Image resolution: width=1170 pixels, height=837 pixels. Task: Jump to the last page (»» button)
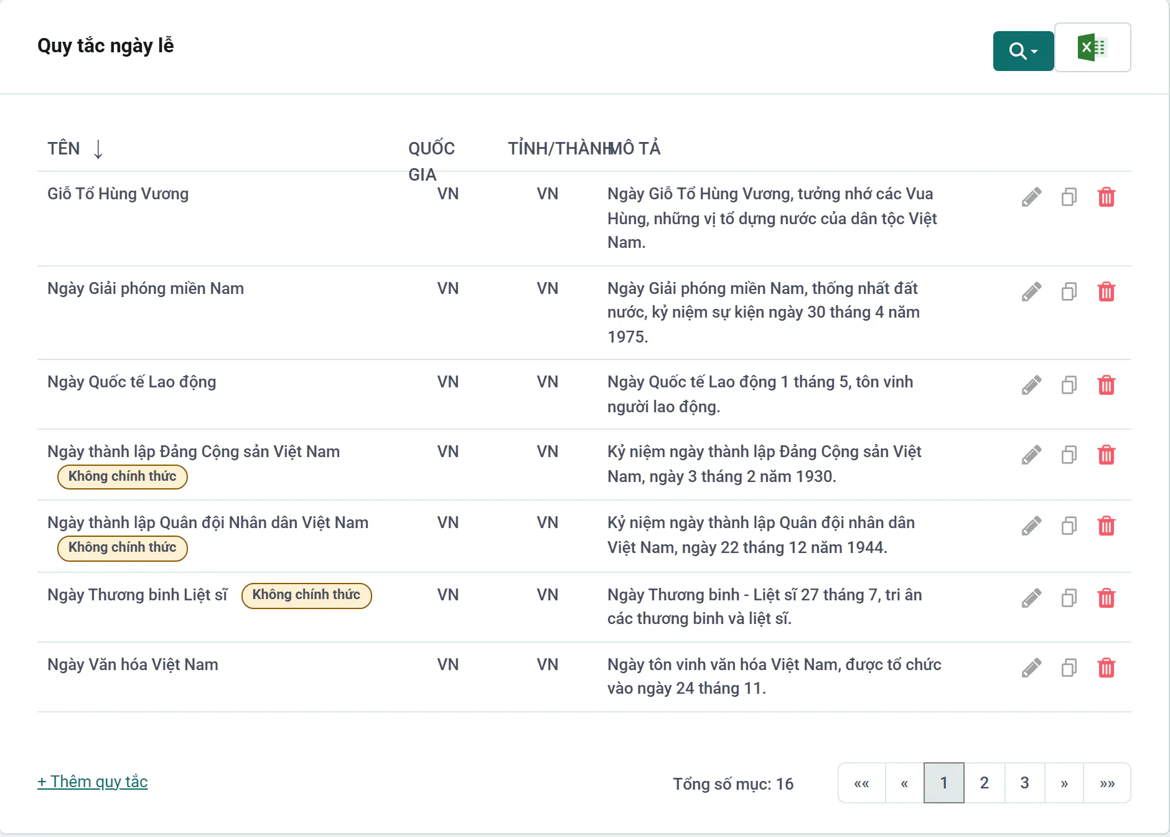pyautogui.click(x=1107, y=783)
